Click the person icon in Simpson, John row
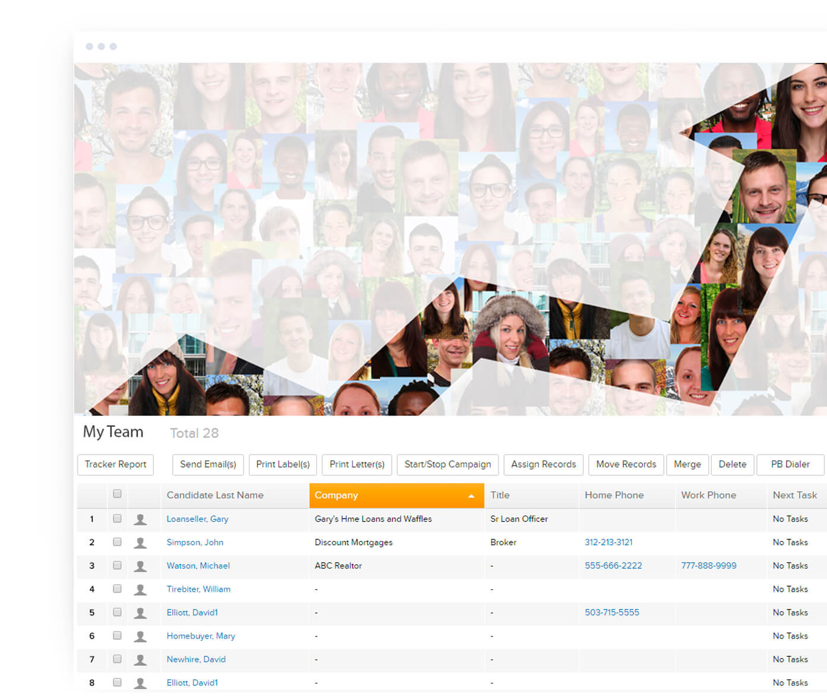The image size is (827, 699). (x=140, y=542)
